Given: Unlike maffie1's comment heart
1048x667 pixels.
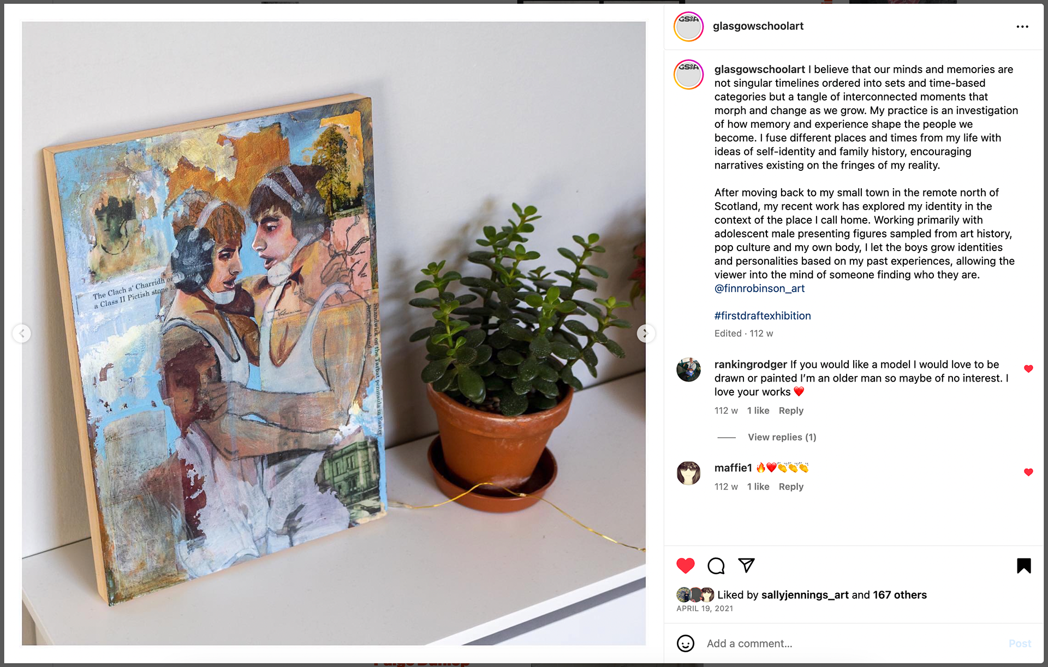Looking at the screenshot, I should pos(1028,472).
